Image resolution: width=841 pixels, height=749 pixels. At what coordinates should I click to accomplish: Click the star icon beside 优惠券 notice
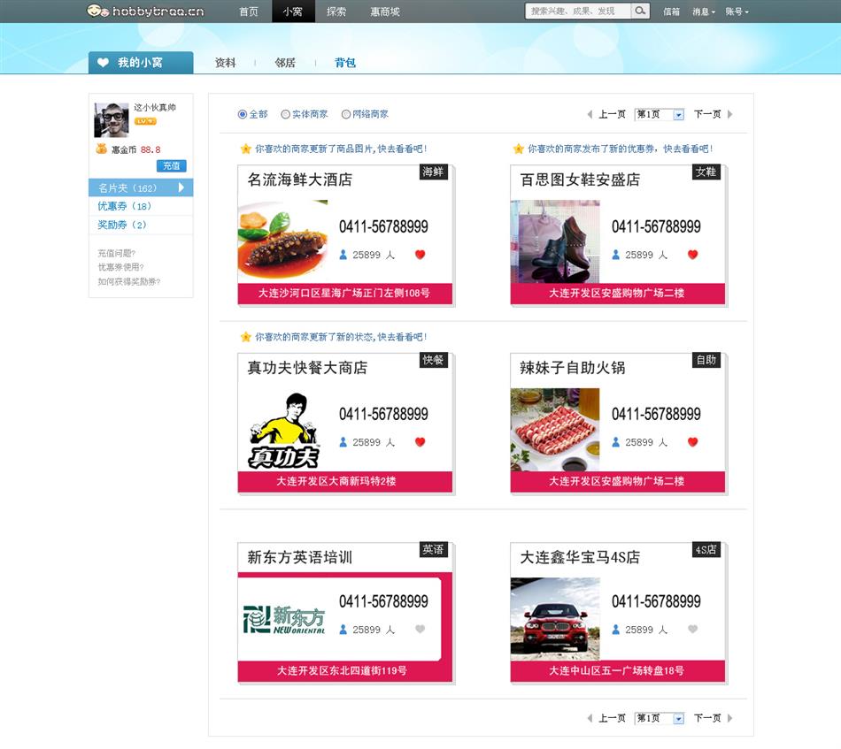(x=518, y=149)
